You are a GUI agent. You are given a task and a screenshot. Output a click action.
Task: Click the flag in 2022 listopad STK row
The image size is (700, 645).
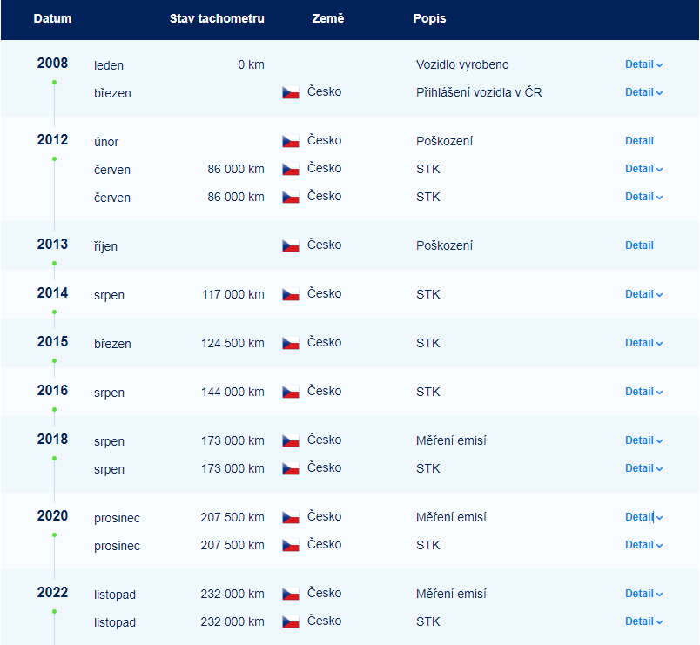[x=291, y=621]
